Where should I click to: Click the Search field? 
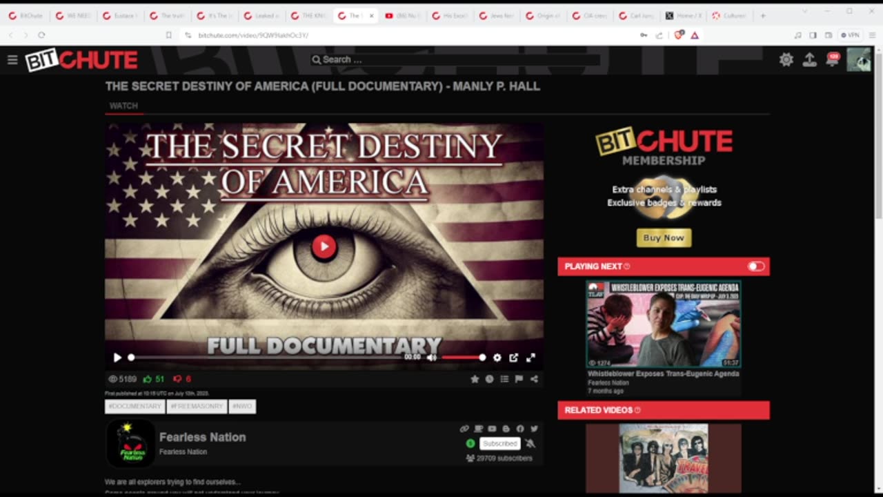(455, 59)
